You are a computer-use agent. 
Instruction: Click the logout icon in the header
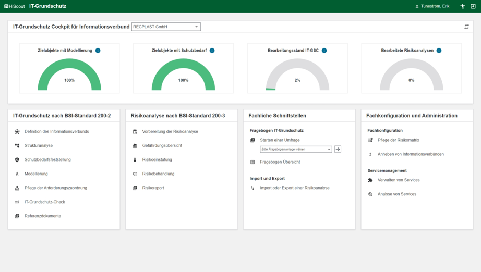point(473,6)
